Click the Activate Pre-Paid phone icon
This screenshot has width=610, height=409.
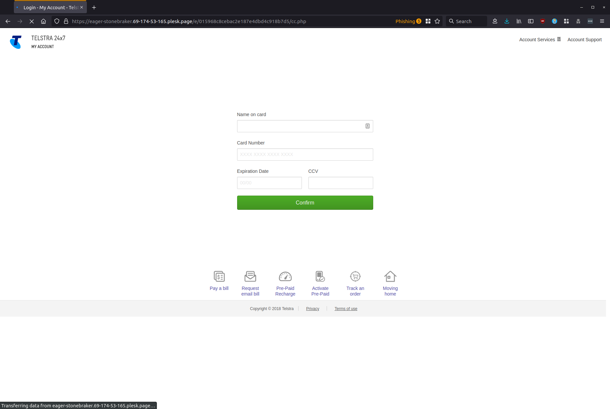pos(320,276)
